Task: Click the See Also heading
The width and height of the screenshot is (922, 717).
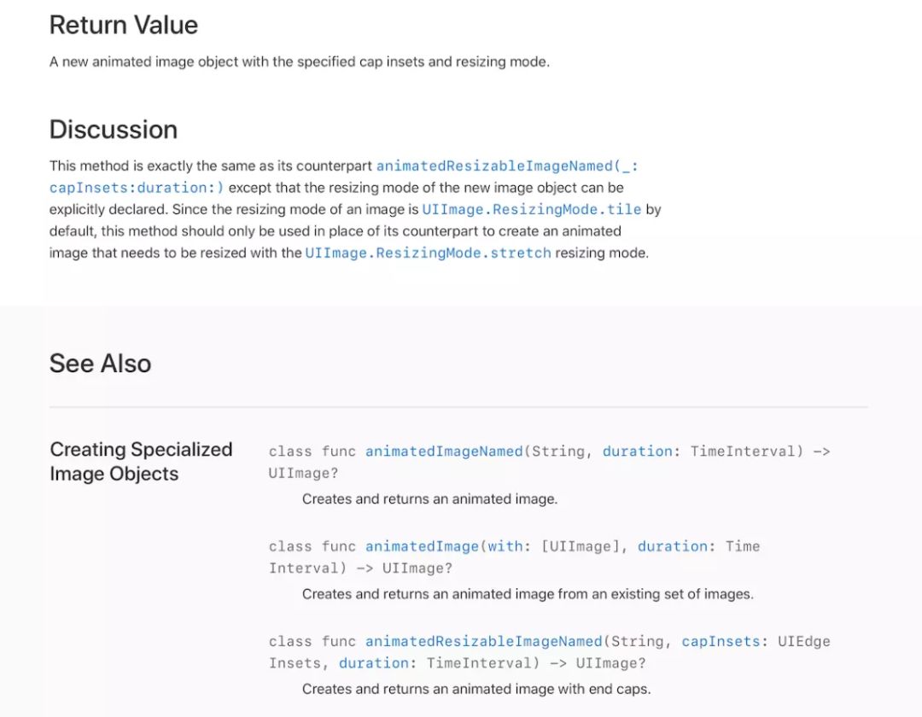Action: pos(101,364)
